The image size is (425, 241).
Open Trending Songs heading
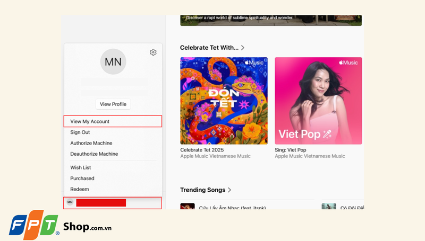click(203, 190)
